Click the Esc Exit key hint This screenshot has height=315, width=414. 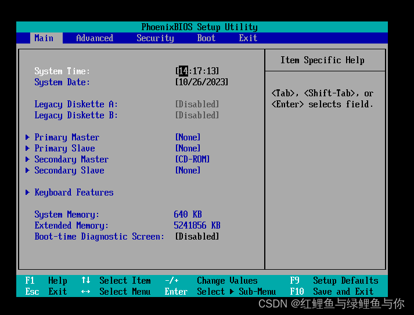click(x=46, y=292)
